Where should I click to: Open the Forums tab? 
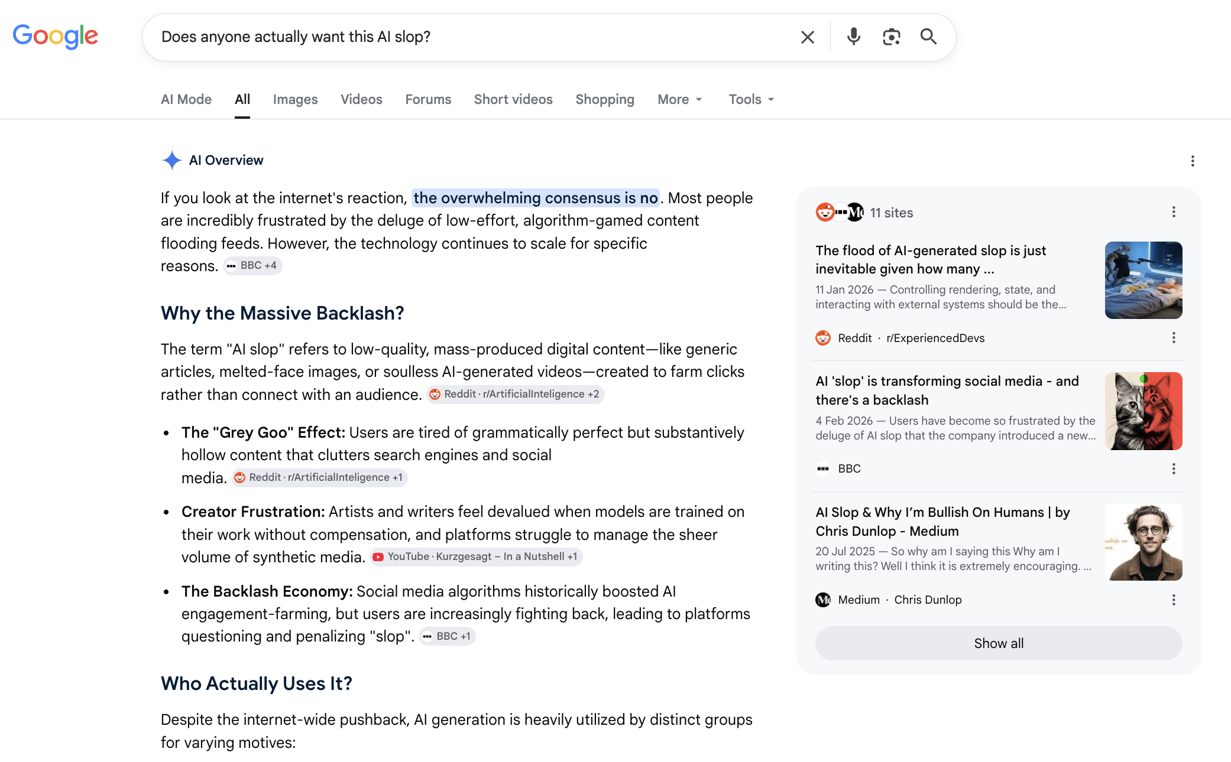428,99
